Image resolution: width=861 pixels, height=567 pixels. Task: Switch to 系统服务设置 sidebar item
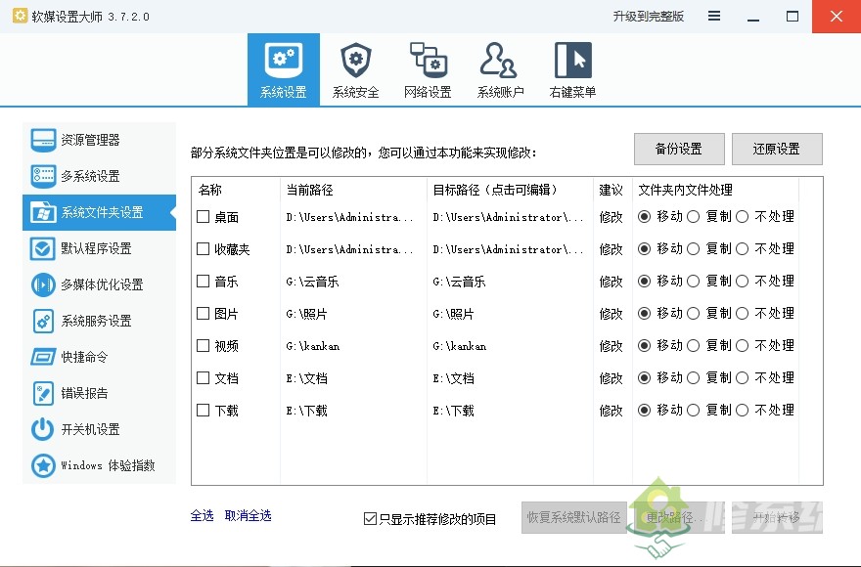pos(99,321)
